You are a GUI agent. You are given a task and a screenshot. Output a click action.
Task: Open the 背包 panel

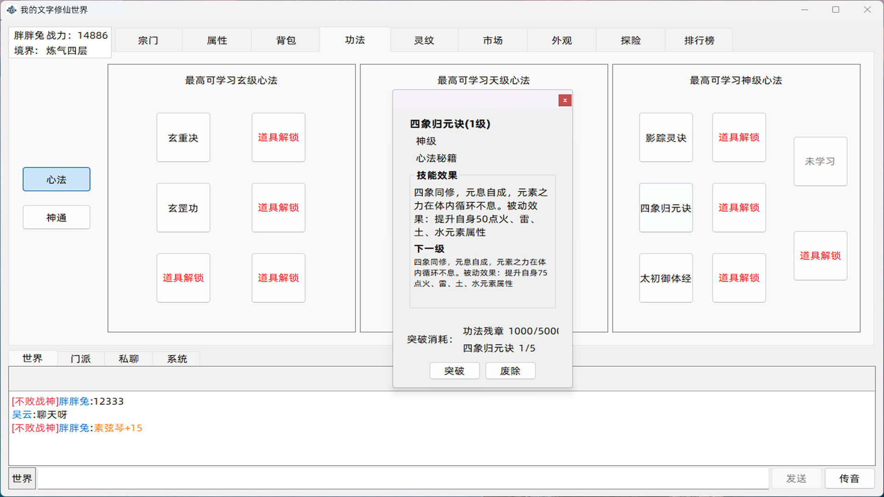(285, 40)
